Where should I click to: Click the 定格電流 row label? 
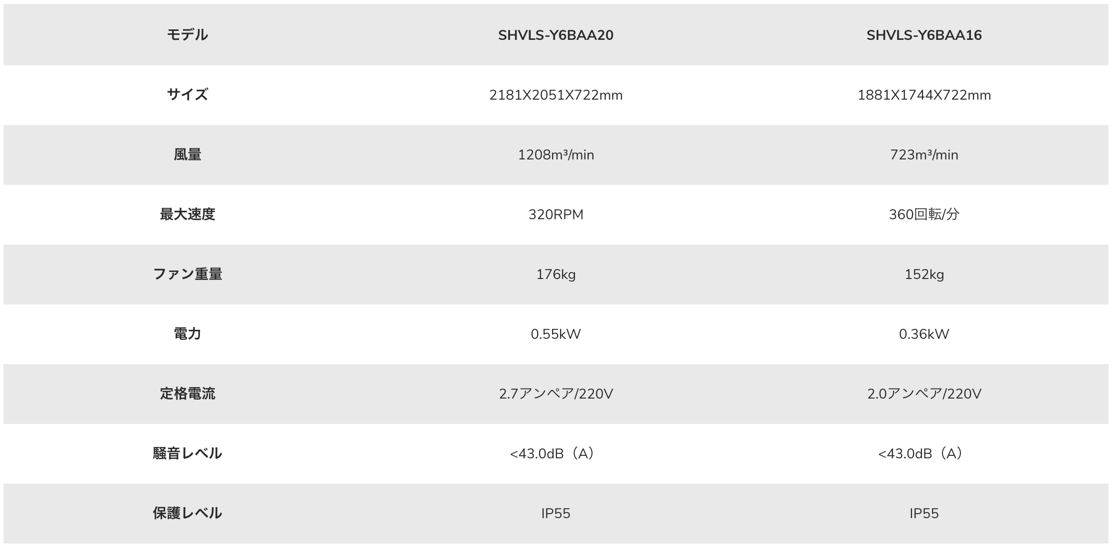click(187, 394)
